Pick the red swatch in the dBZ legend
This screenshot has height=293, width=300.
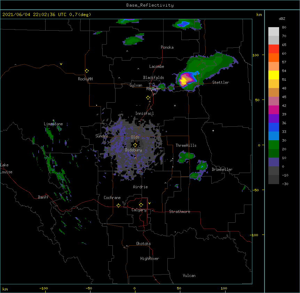click(274, 49)
